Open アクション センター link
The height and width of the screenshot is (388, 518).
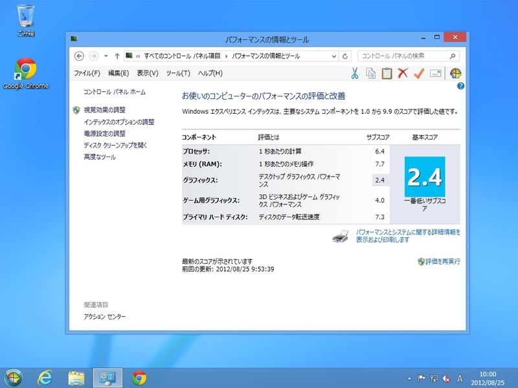tap(105, 317)
